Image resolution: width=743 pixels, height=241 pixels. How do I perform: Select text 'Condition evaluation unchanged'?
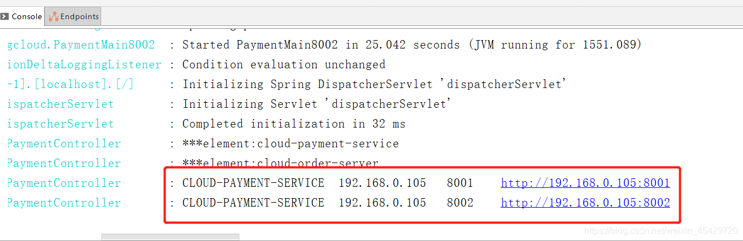click(x=284, y=64)
